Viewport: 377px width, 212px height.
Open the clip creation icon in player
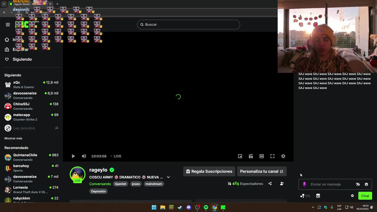pos(251,156)
